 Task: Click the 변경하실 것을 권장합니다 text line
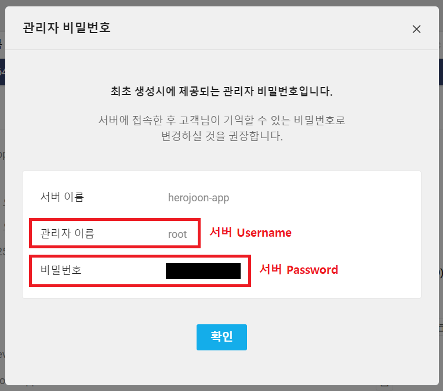221,136
